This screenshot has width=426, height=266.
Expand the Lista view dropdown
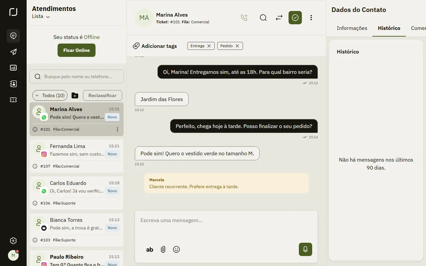tap(41, 16)
